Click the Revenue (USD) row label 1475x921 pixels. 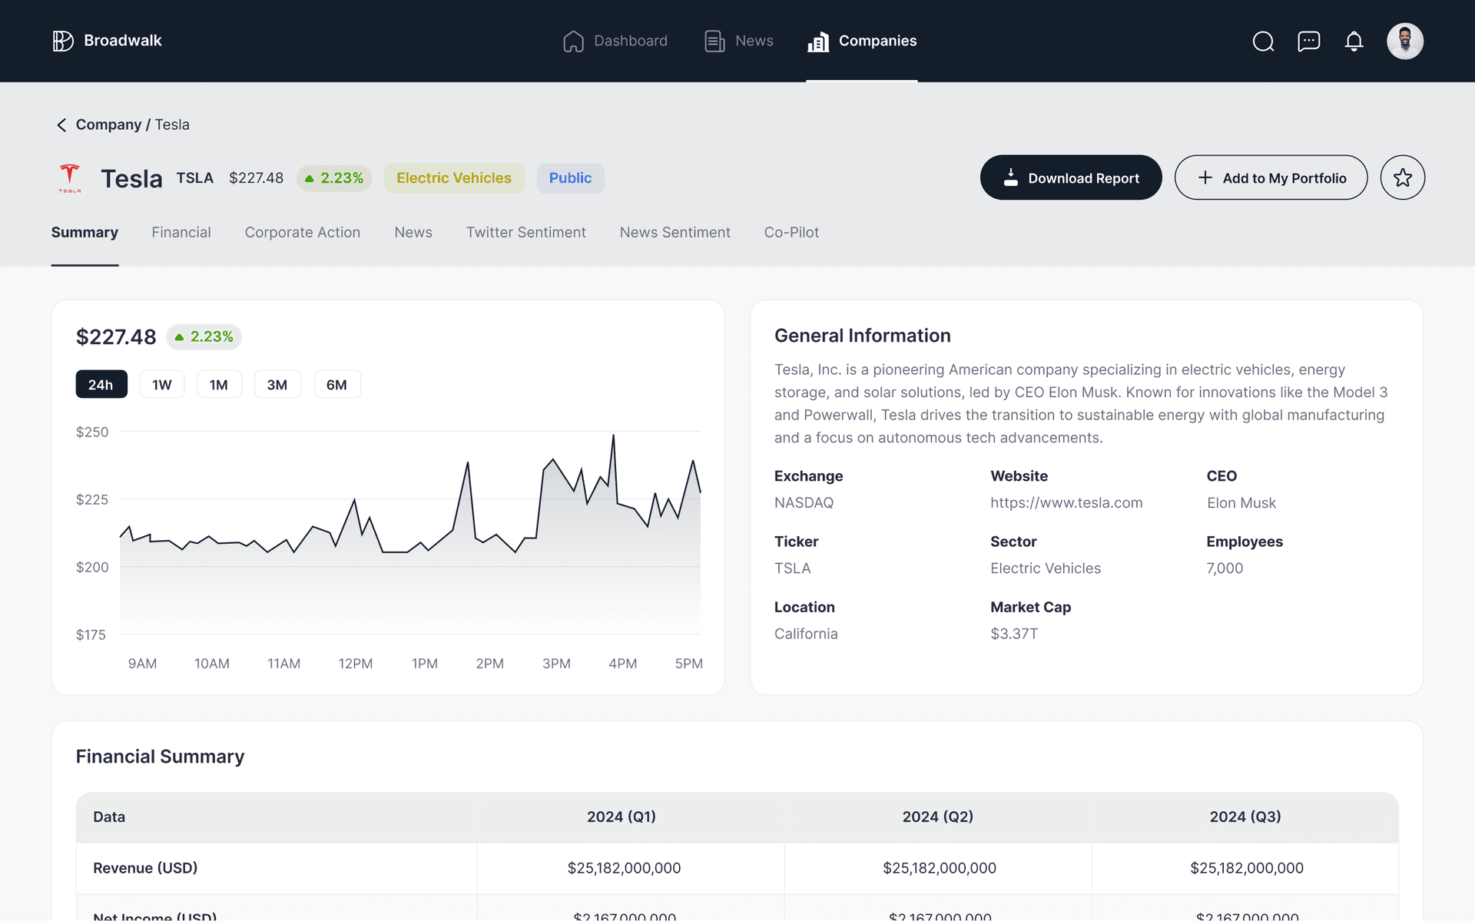point(145,868)
